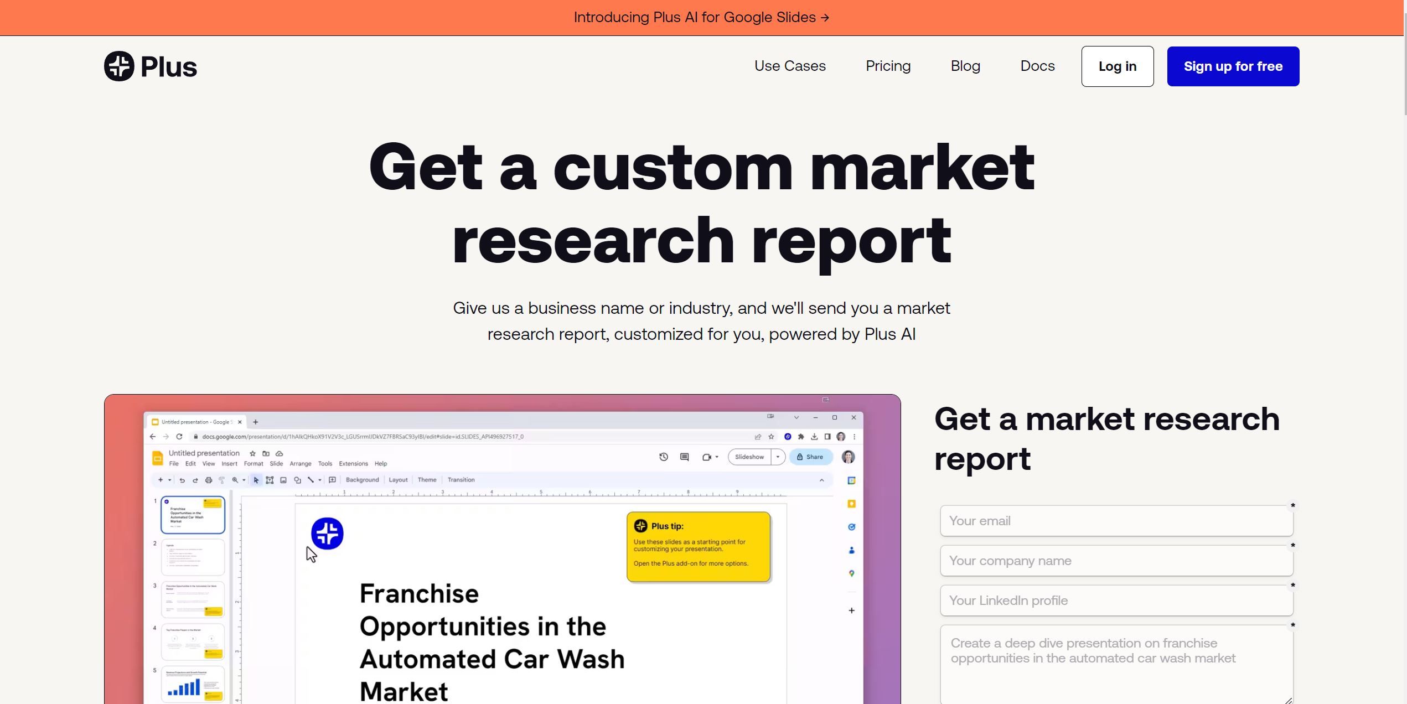Screen dimensions: 1407x704
Task: Select the cursor tool in Slides demo
Action: [256, 480]
